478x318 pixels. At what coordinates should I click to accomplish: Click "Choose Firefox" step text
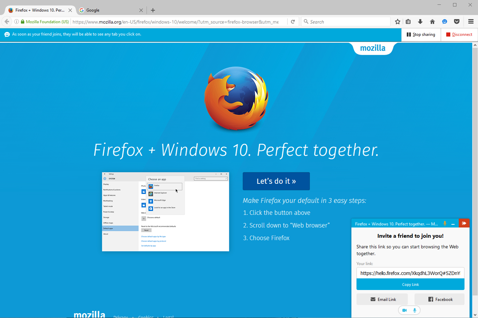pyautogui.click(x=269, y=238)
